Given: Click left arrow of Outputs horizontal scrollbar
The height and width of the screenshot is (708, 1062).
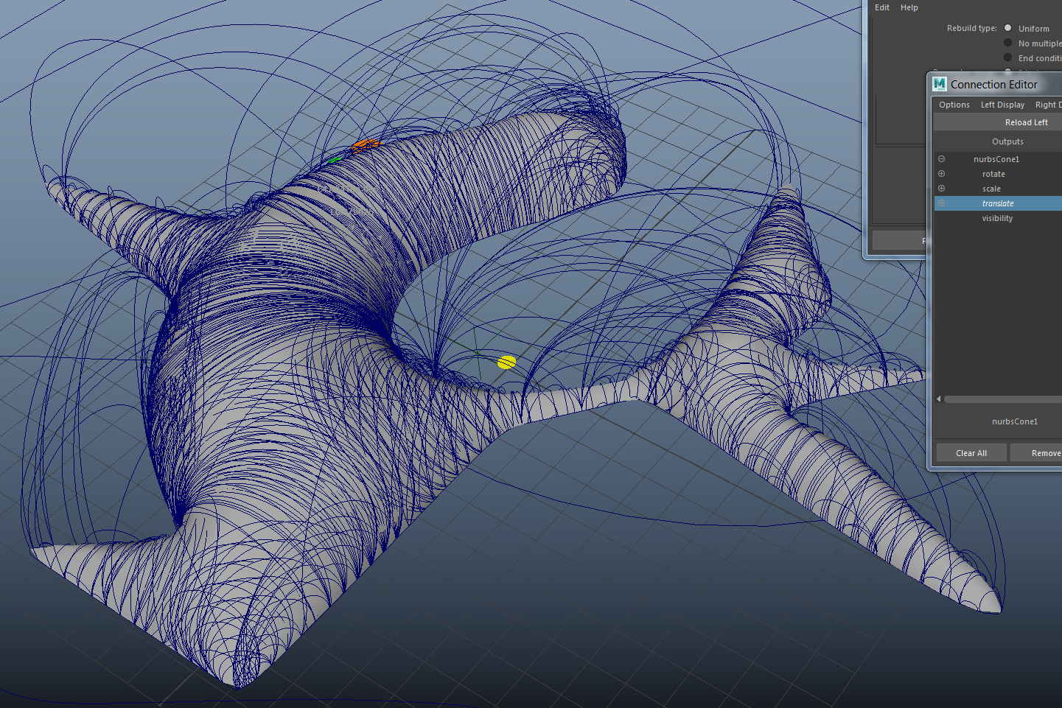Looking at the screenshot, I should (938, 399).
